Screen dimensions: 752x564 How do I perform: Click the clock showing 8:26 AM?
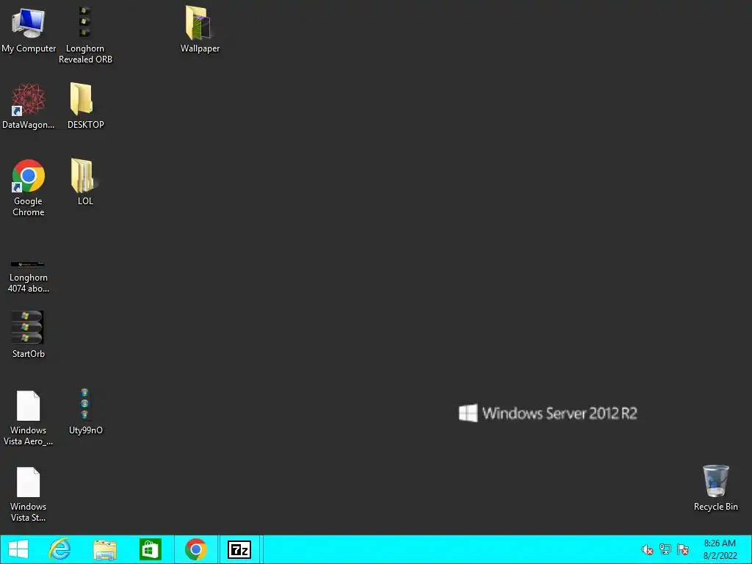point(720,543)
